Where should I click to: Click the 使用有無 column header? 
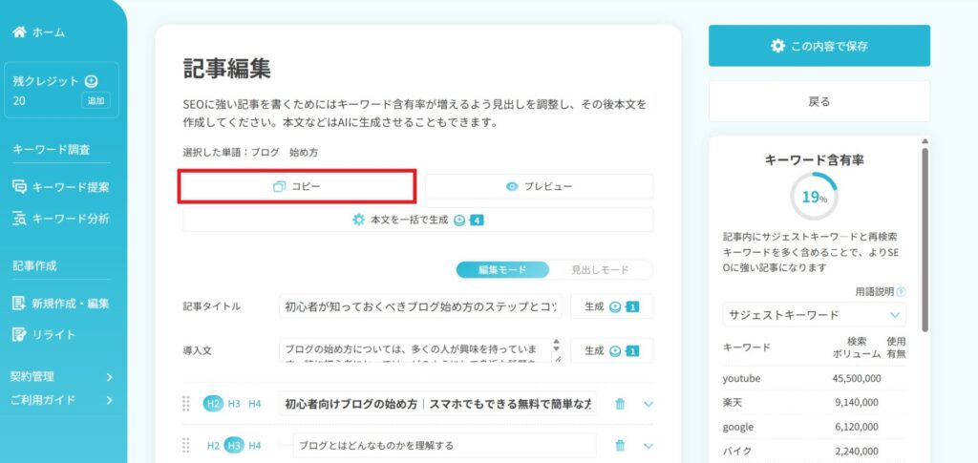pos(896,347)
